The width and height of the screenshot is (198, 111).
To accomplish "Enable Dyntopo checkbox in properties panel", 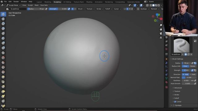I will click(x=174, y=105).
